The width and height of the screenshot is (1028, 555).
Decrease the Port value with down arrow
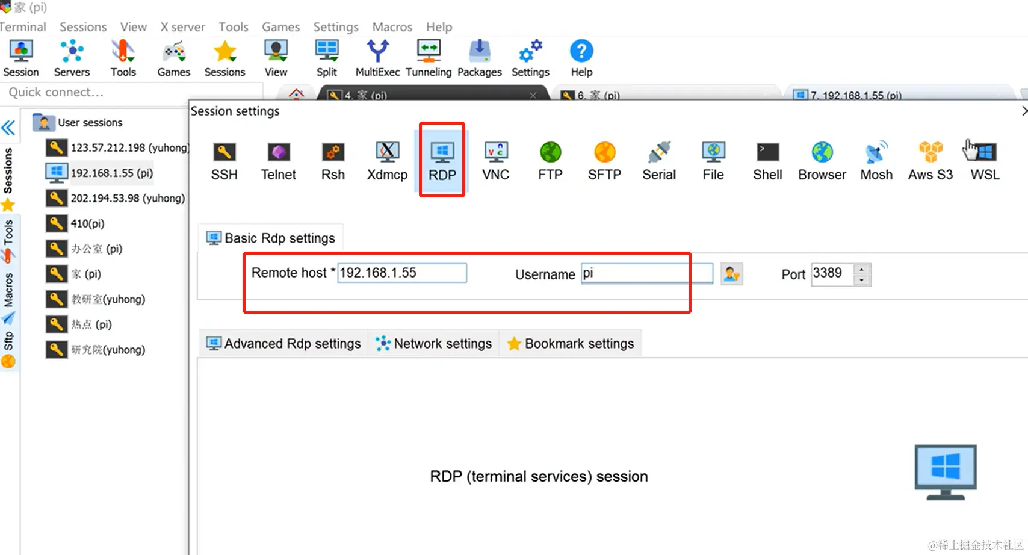[862, 279]
